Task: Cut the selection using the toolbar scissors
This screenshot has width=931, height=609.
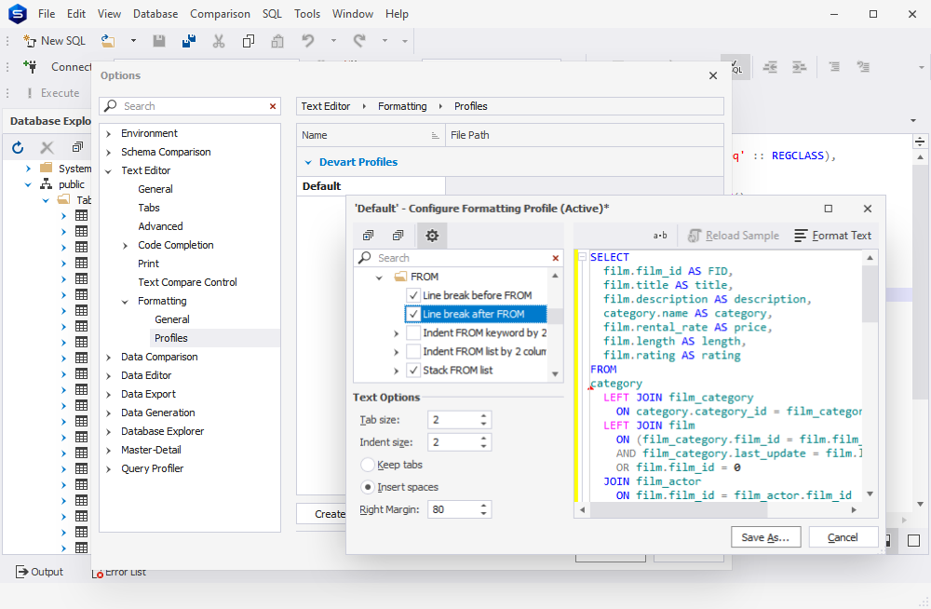Action: 219,41
